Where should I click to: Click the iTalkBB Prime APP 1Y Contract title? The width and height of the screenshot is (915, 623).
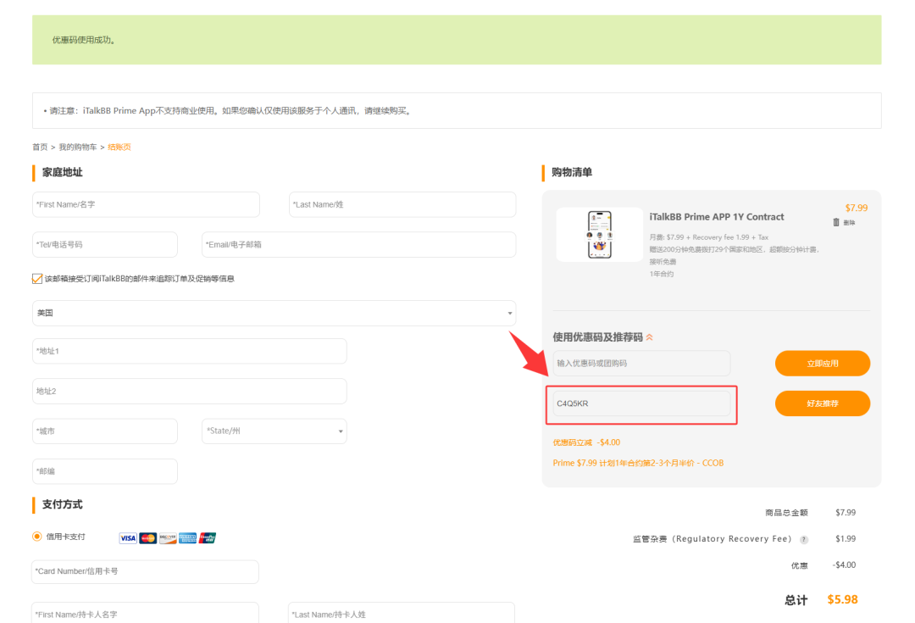tap(717, 217)
